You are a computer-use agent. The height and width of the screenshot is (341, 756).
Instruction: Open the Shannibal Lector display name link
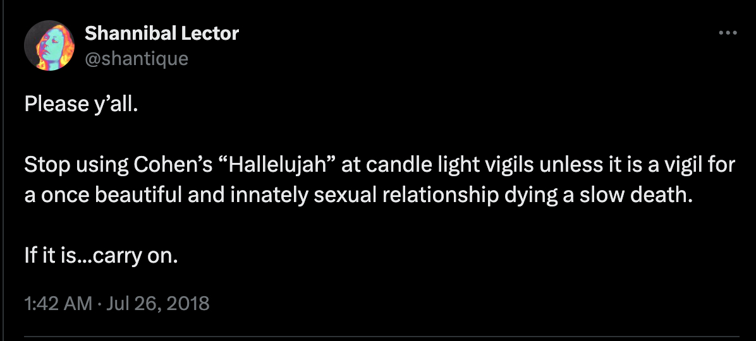[x=162, y=33]
